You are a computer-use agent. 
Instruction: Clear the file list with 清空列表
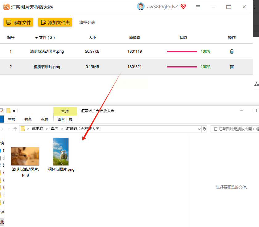click(87, 22)
